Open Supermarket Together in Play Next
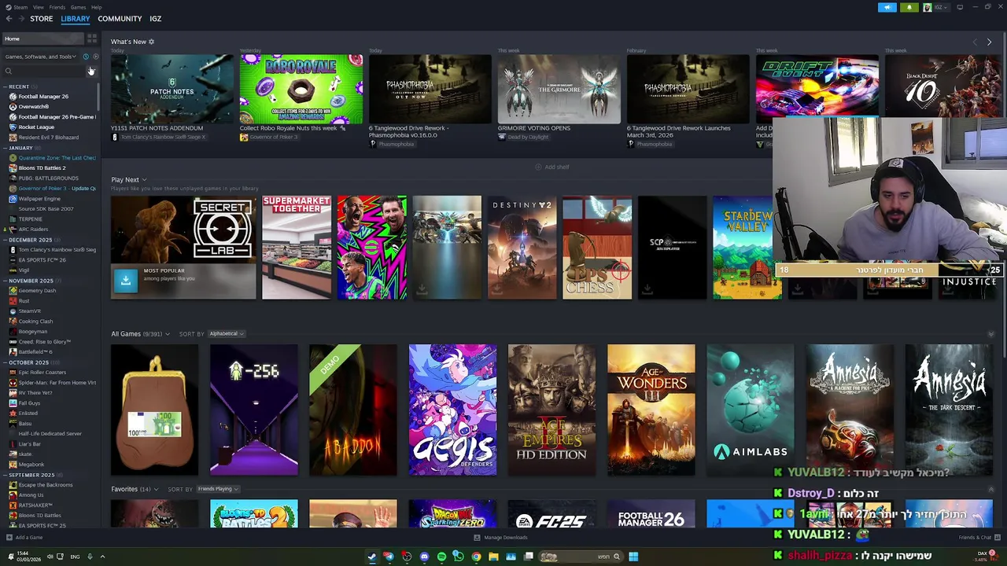The width and height of the screenshot is (1007, 566). 297,248
